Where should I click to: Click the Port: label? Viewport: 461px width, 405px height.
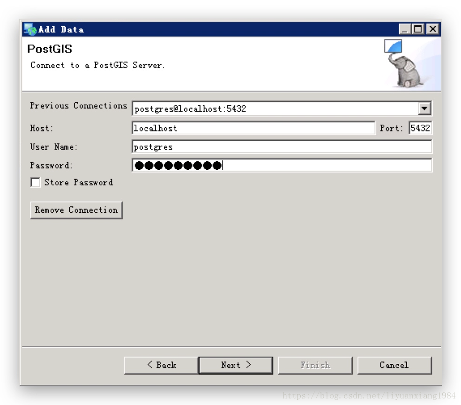(391, 128)
